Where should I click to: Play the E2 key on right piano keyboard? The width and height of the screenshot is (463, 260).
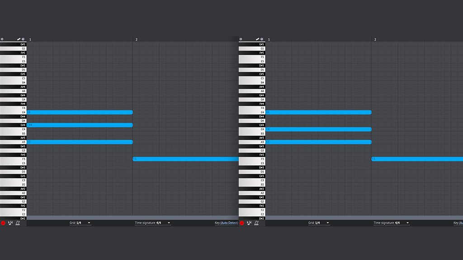pos(252,214)
